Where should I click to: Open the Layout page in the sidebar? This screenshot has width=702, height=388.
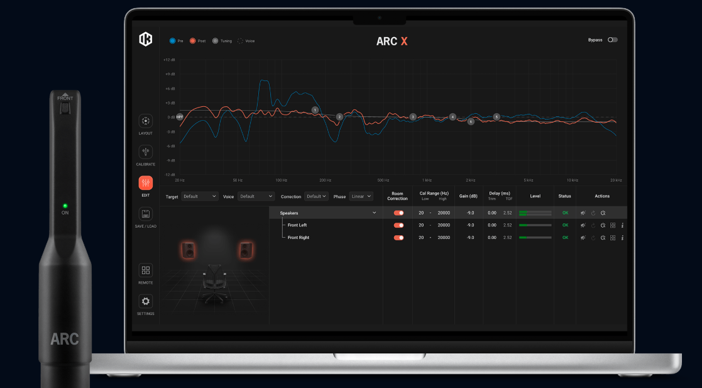tap(146, 121)
